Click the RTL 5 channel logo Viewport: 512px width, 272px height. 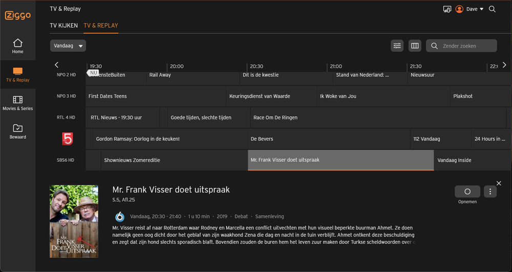click(68, 139)
